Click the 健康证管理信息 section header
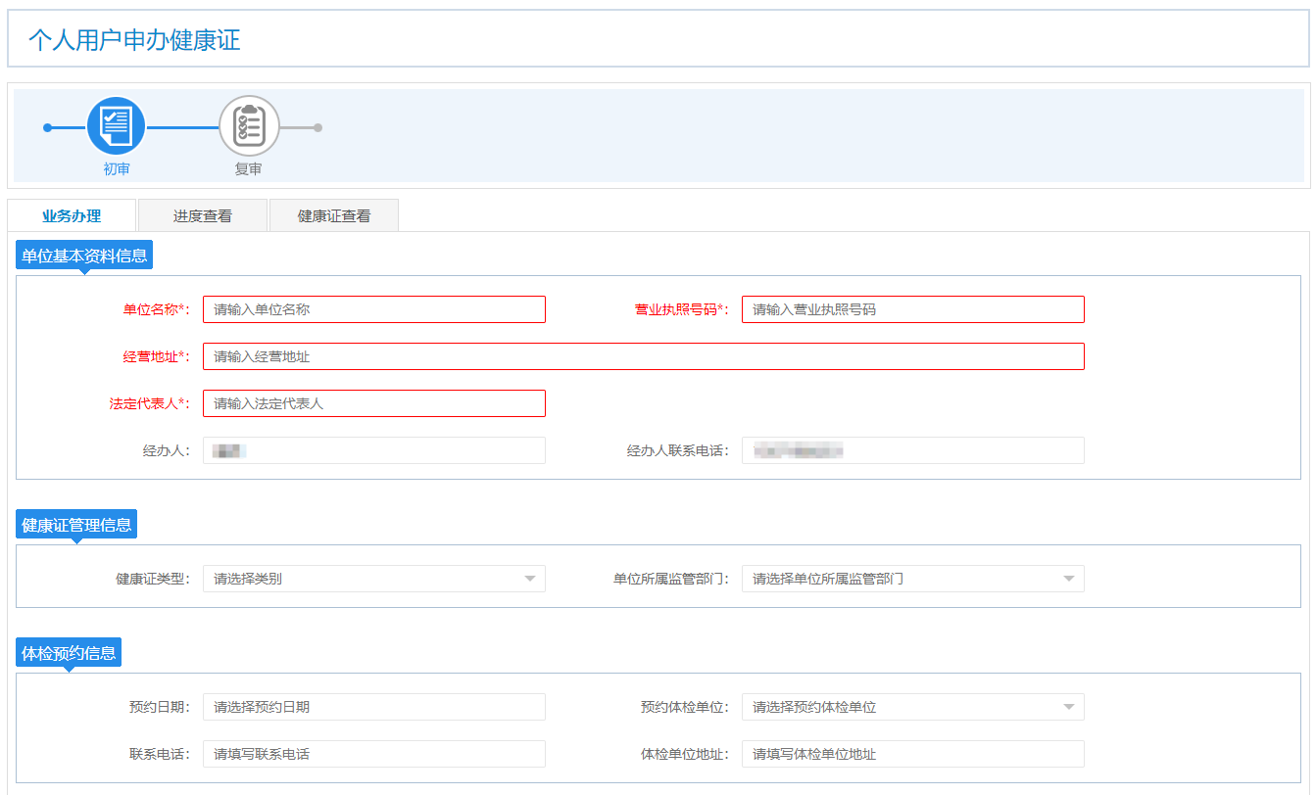 76,525
